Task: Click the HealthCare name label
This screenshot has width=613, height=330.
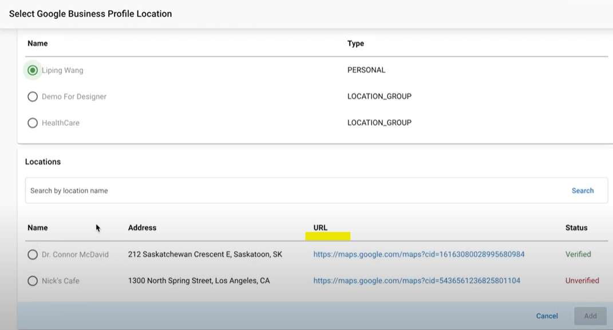Action: [x=61, y=123]
